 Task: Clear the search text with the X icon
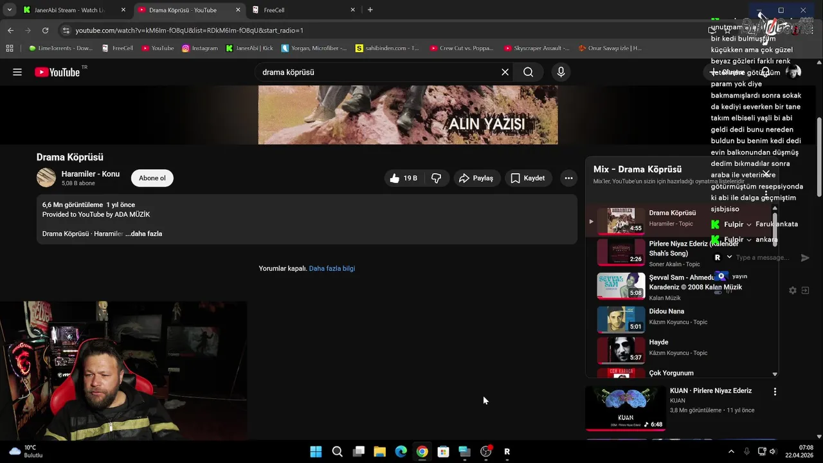coord(505,72)
